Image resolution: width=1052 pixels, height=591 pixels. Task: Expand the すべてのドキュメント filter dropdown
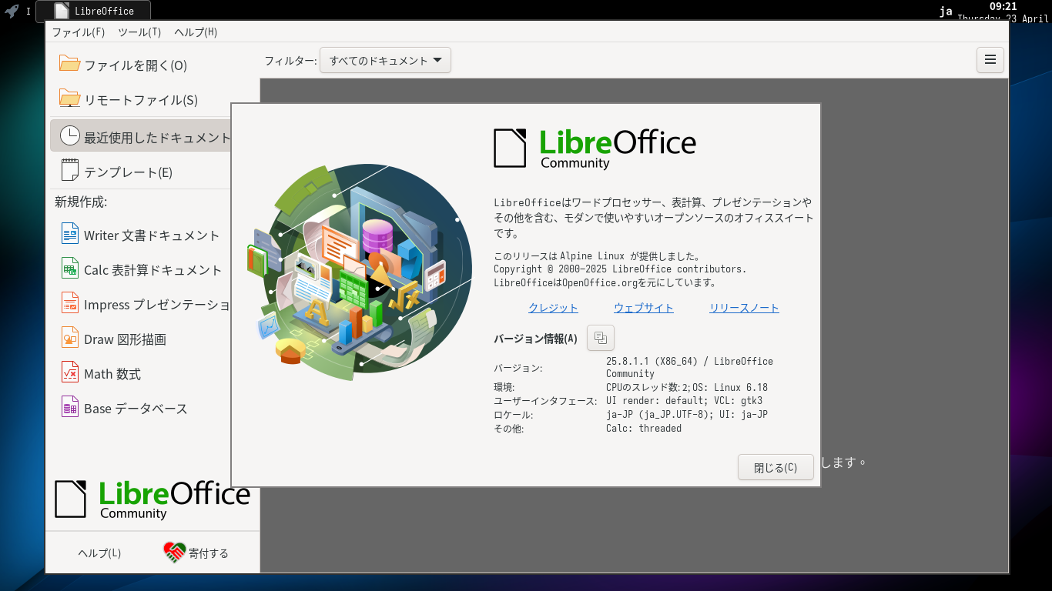(x=385, y=60)
